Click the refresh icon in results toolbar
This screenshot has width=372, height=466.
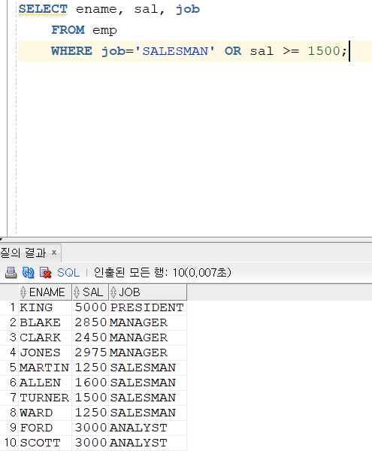(x=29, y=272)
